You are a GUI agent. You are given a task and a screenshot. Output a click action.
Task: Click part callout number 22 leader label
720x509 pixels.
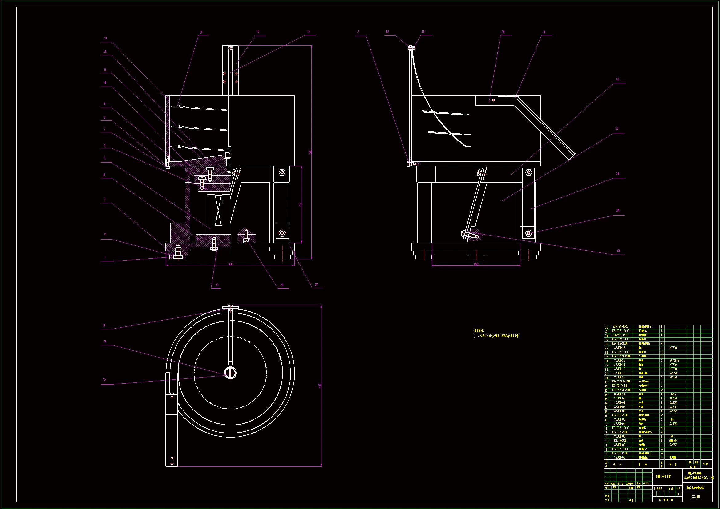point(617,79)
